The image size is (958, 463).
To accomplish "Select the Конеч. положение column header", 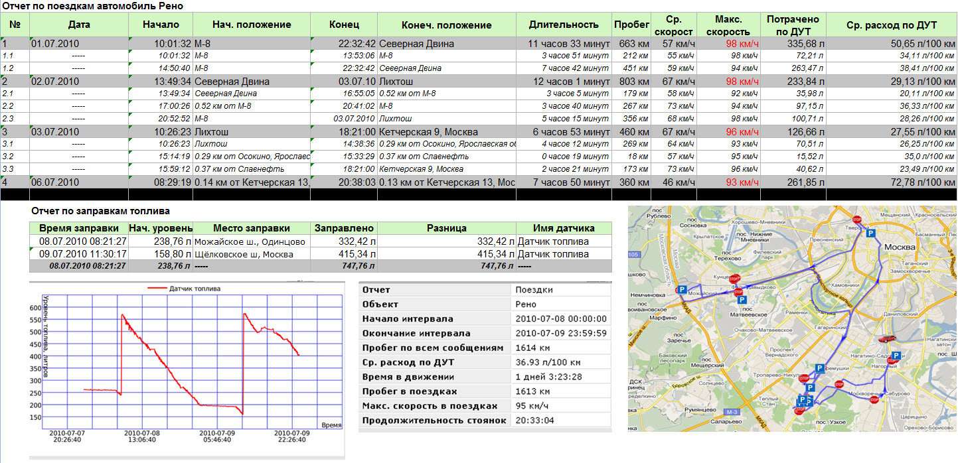I will [x=446, y=25].
